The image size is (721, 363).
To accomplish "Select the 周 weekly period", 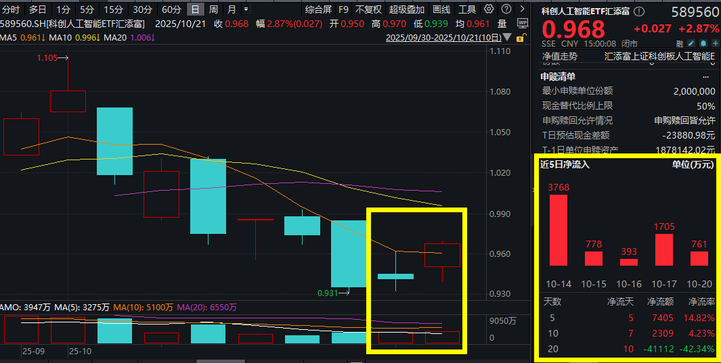I will point(213,9).
